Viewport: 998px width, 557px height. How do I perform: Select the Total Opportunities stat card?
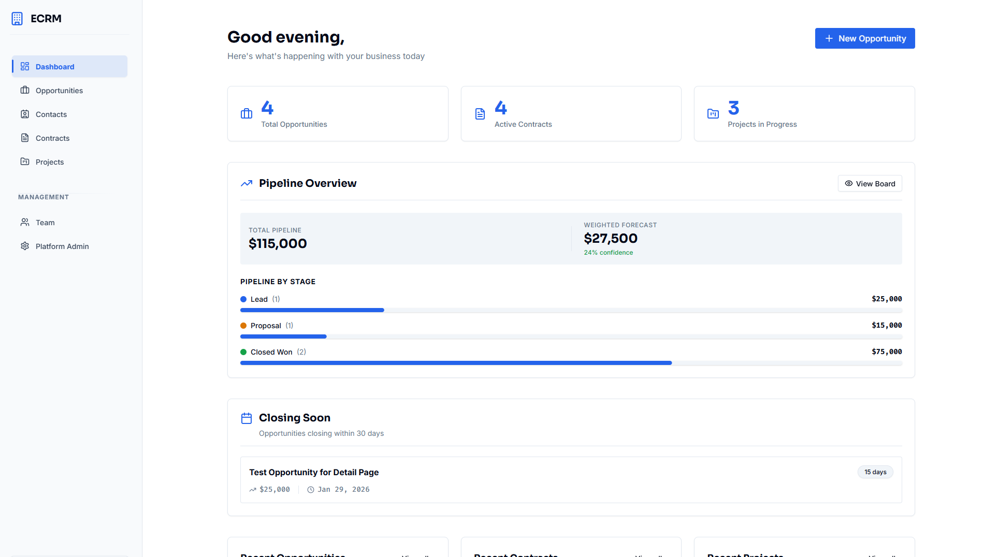click(338, 114)
